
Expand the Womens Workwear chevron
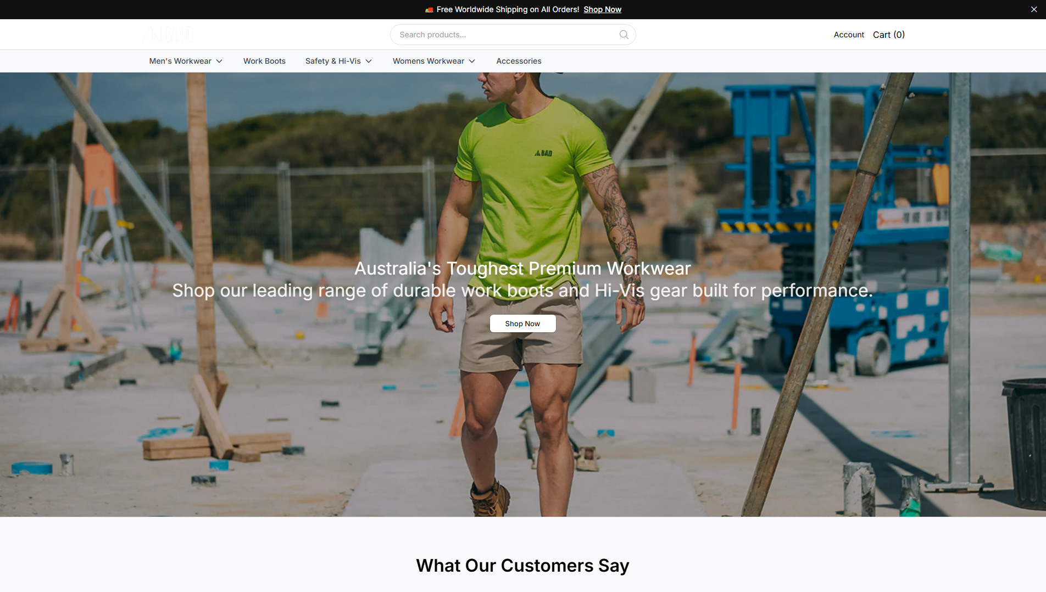[x=472, y=61]
